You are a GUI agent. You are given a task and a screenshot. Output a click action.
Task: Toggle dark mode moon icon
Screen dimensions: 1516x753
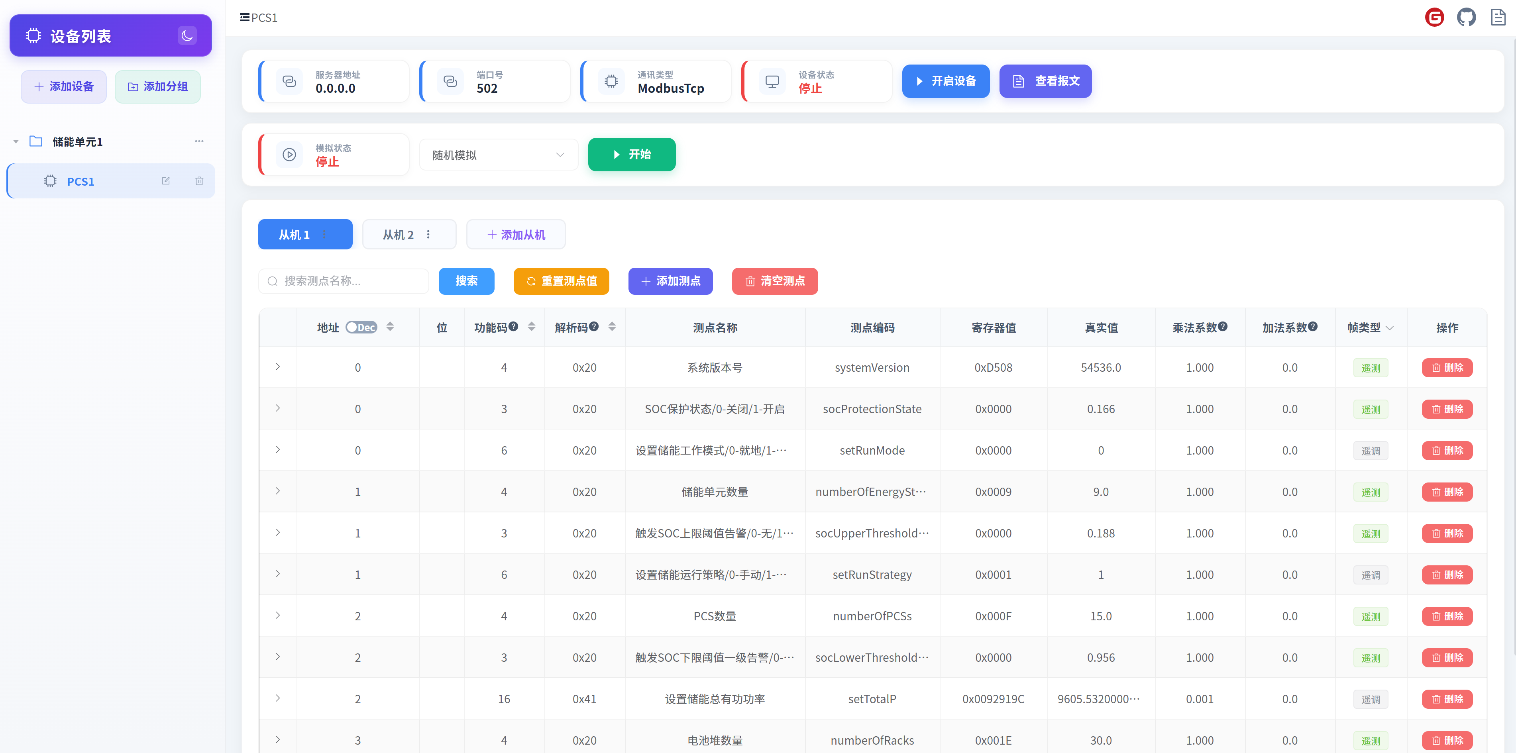pyautogui.click(x=187, y=36)
